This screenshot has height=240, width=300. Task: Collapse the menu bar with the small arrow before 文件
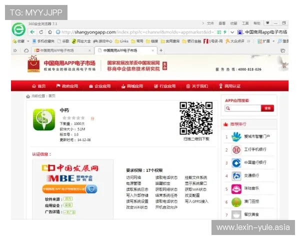pyautogui.click(x=203, y=23)
